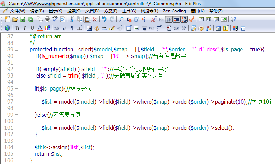Insert image tag icon

(89, 28)
